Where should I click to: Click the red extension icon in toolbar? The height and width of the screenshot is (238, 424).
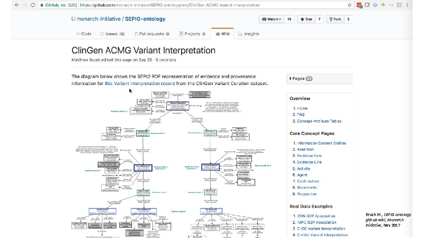point(360,6)
